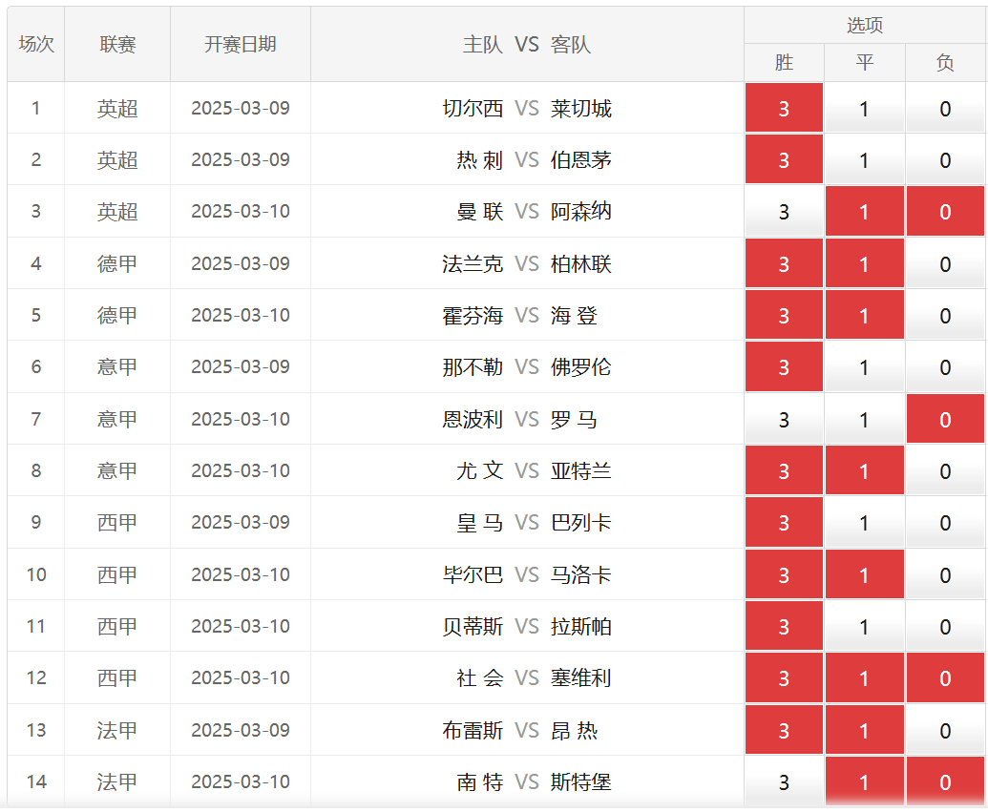Toggle draw option 1 for 尤文 VS 亚特兰
The width and height of the screenshot is (988, 812).
[865, 470]
